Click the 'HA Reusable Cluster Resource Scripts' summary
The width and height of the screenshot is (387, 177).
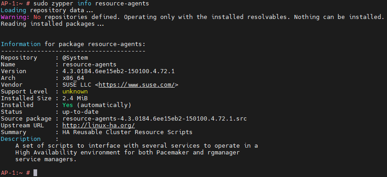tap(127, 132)
